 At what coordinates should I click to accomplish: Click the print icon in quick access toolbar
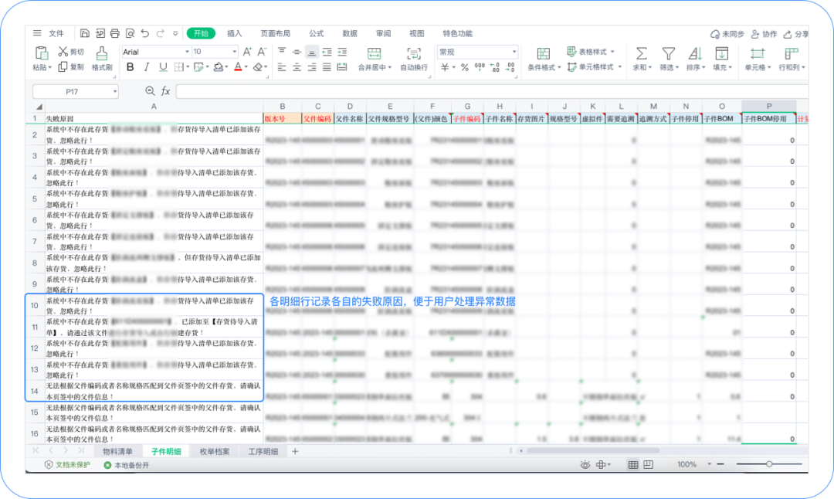(115, 33)
